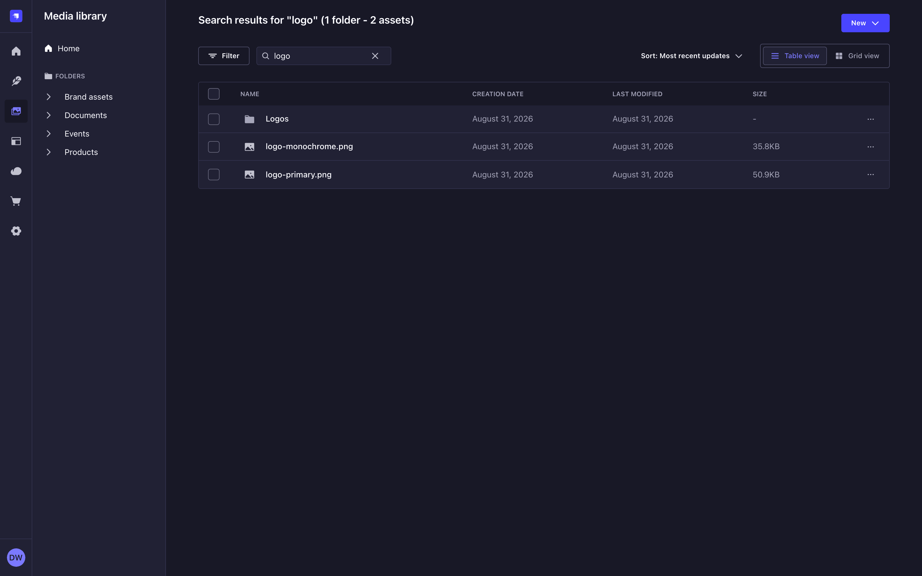The width and height of the screenshot is (922, 576).
Task: Click the FOLDERS section label
Action: click(x=70, y=76)
